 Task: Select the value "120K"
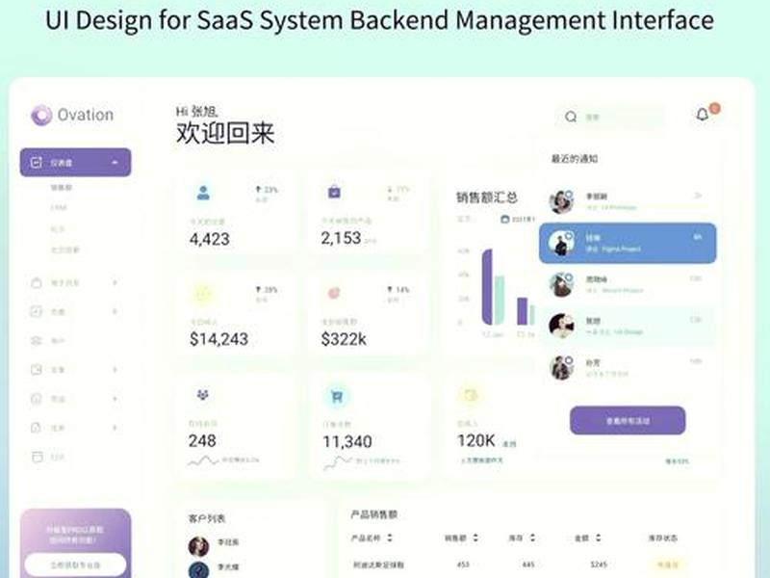pos(475,441)
